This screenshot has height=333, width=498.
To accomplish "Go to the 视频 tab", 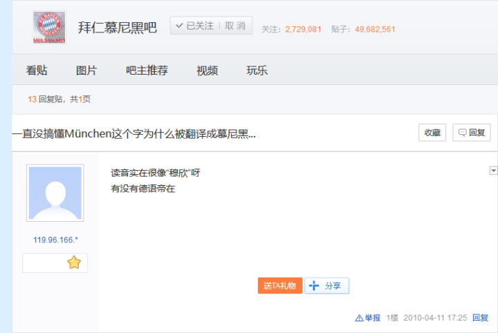I will click(207, 70).
